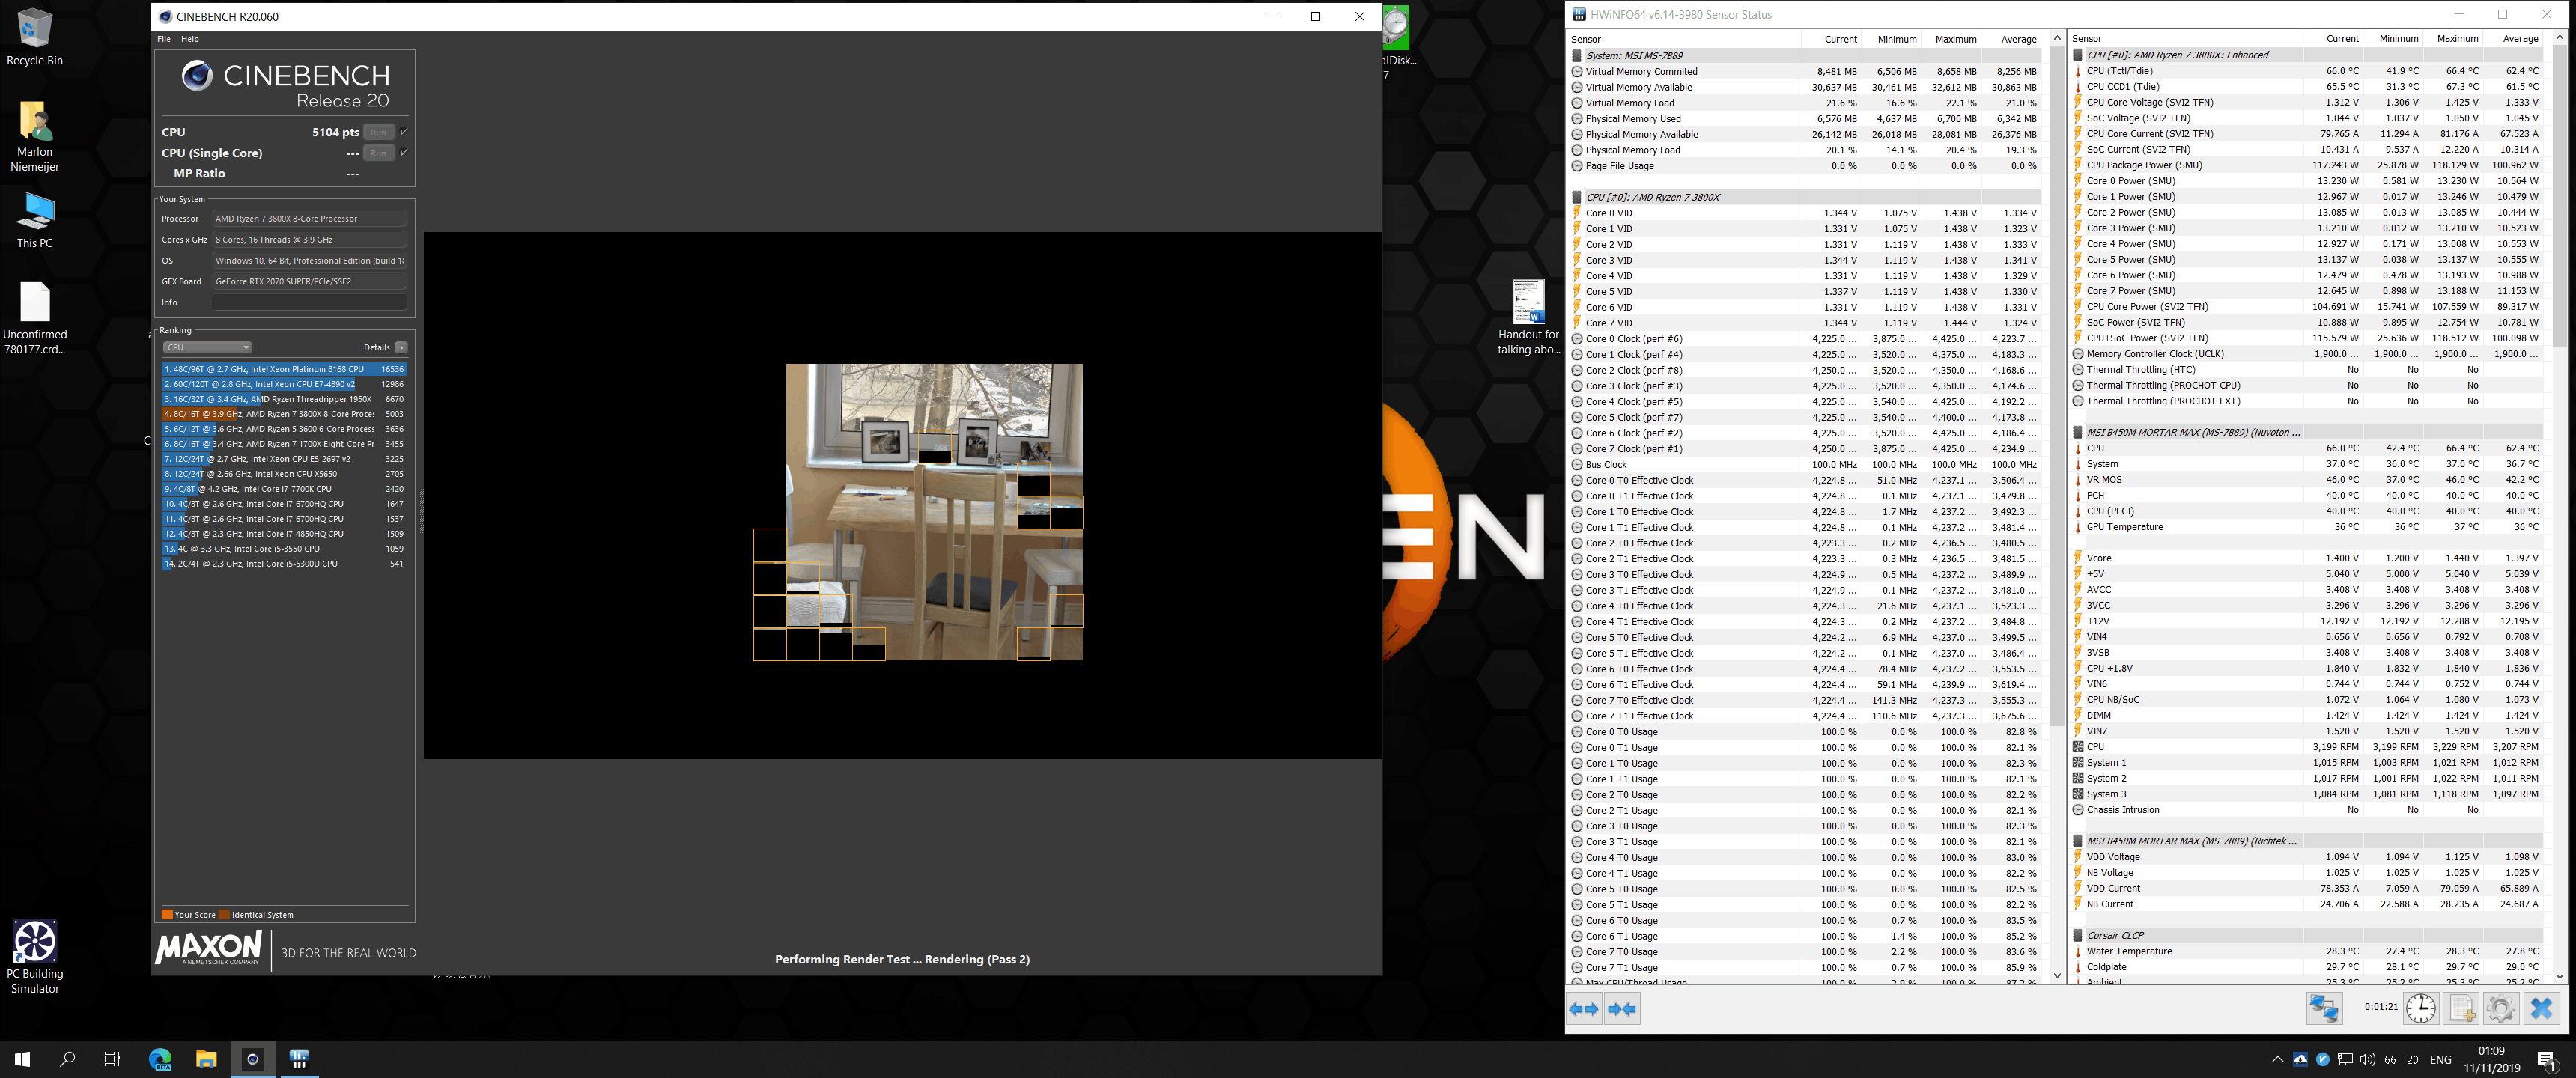Show hidden system tray icons chevron
The image size is (2576, 1078).
2277,1059
